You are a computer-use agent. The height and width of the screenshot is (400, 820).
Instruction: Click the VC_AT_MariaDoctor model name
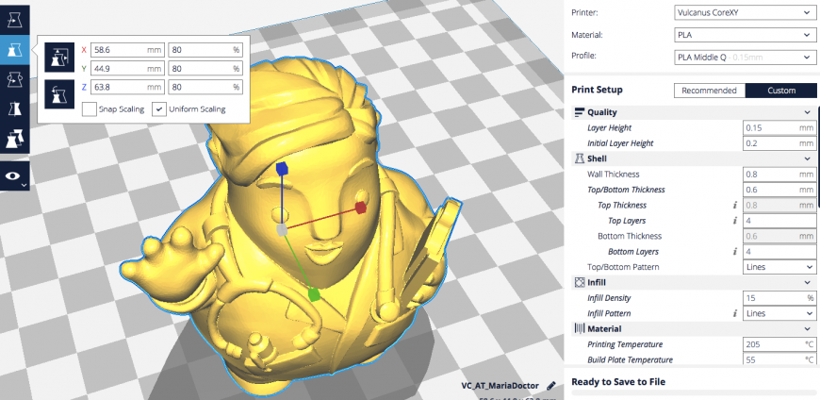(500, 386)
